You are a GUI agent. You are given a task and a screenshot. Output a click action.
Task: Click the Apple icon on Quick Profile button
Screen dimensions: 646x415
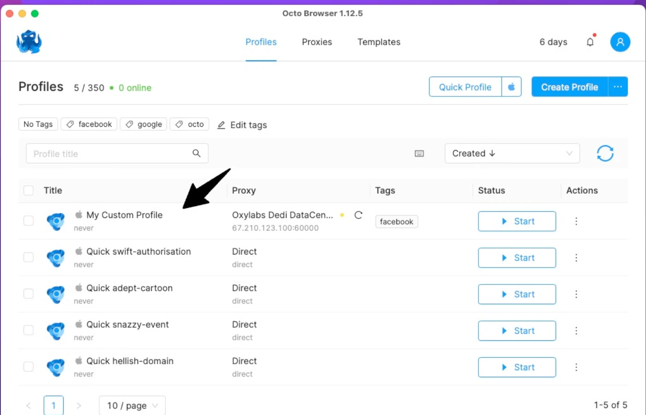click(x=512, y=87)
